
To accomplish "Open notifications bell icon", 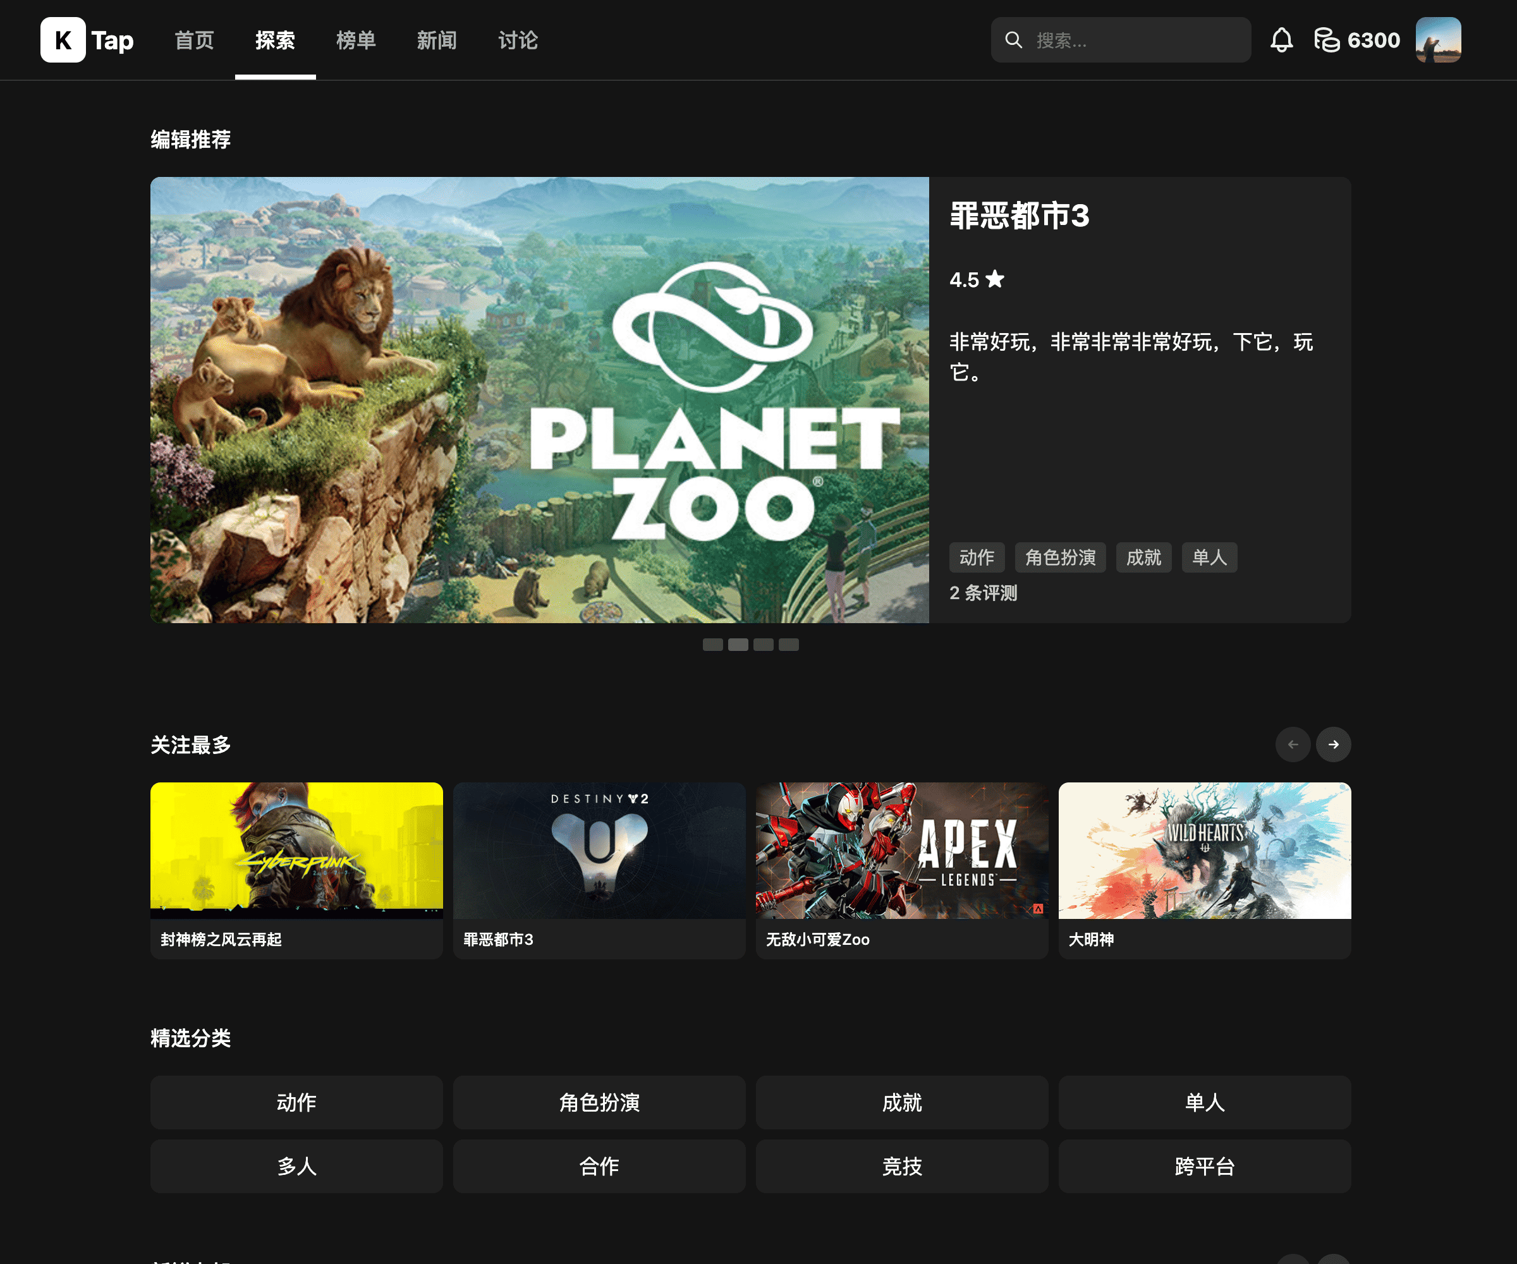I will [1281, 40].
